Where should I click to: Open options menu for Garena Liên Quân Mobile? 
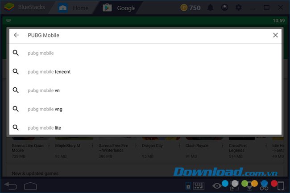(49, 146)
